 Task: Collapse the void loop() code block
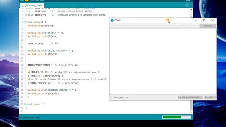tap(24, 104)
